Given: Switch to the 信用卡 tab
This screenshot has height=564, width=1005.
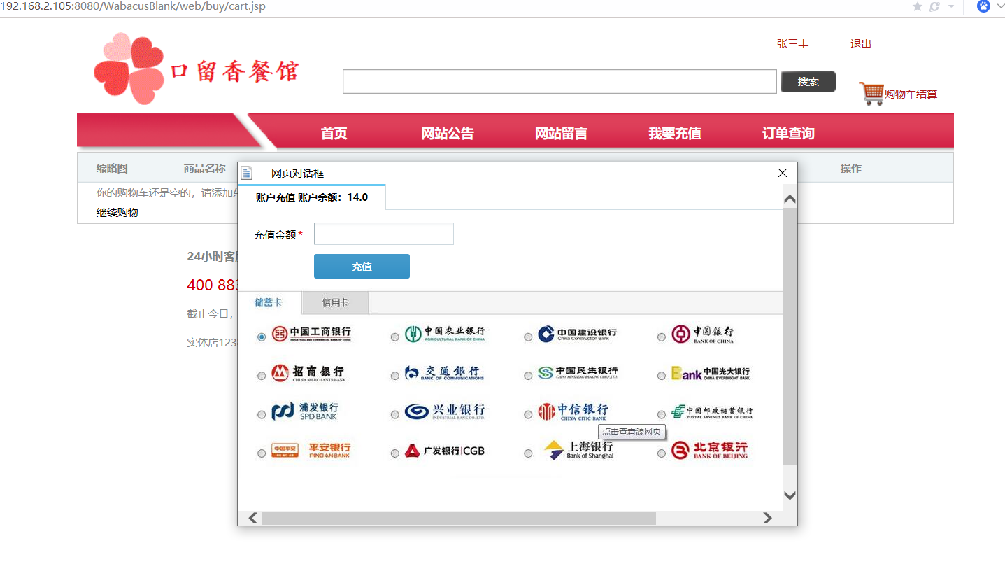Looking at the screenshot, I should click(335, 303).
